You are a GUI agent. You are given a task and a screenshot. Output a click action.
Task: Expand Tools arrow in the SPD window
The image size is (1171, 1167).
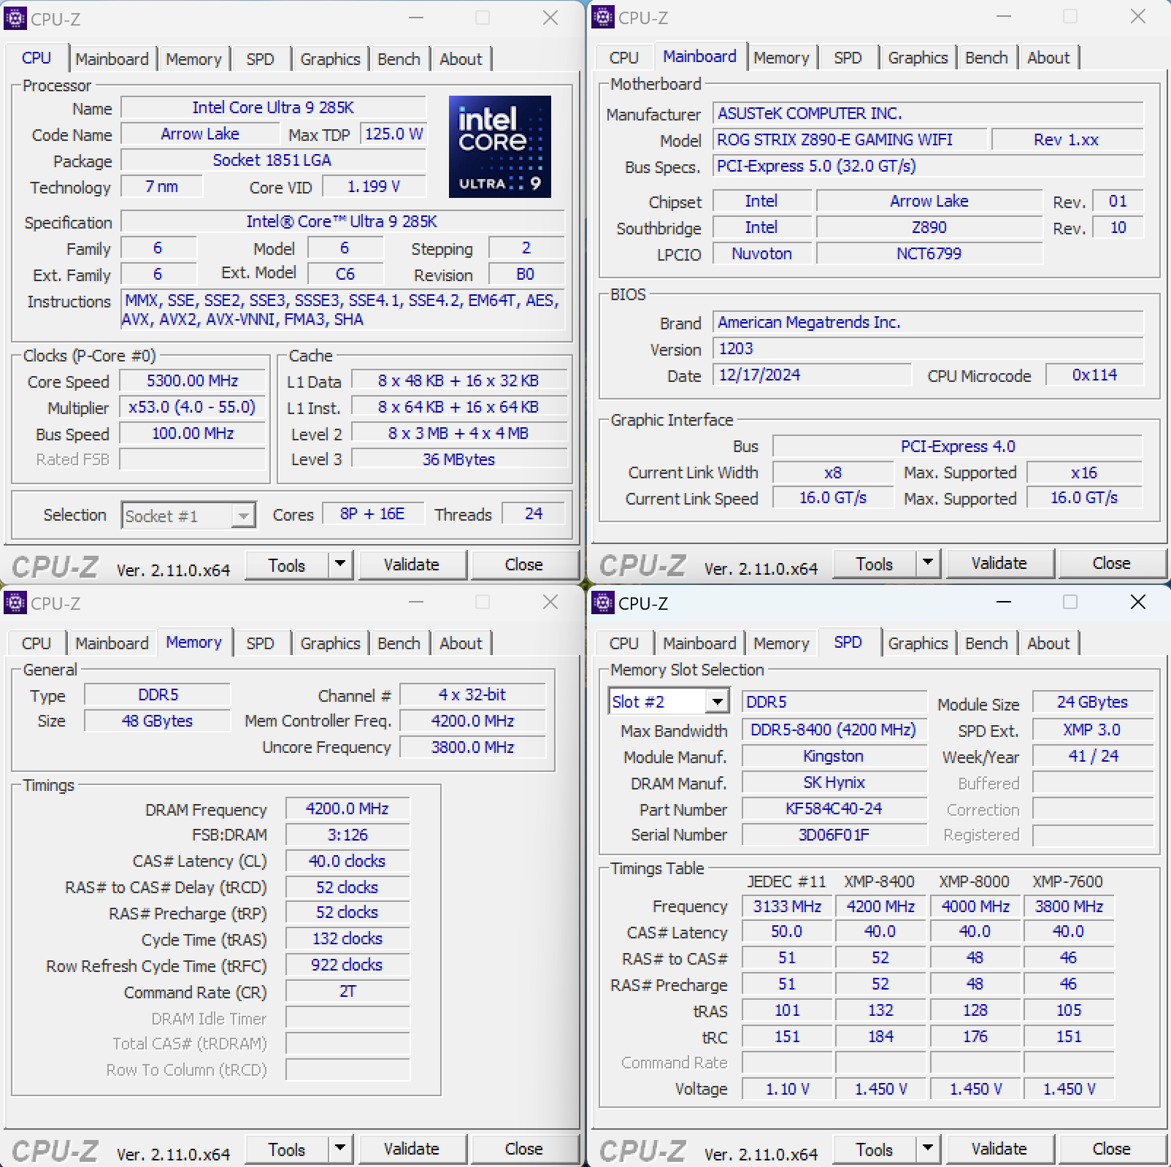click(928, 1149)
